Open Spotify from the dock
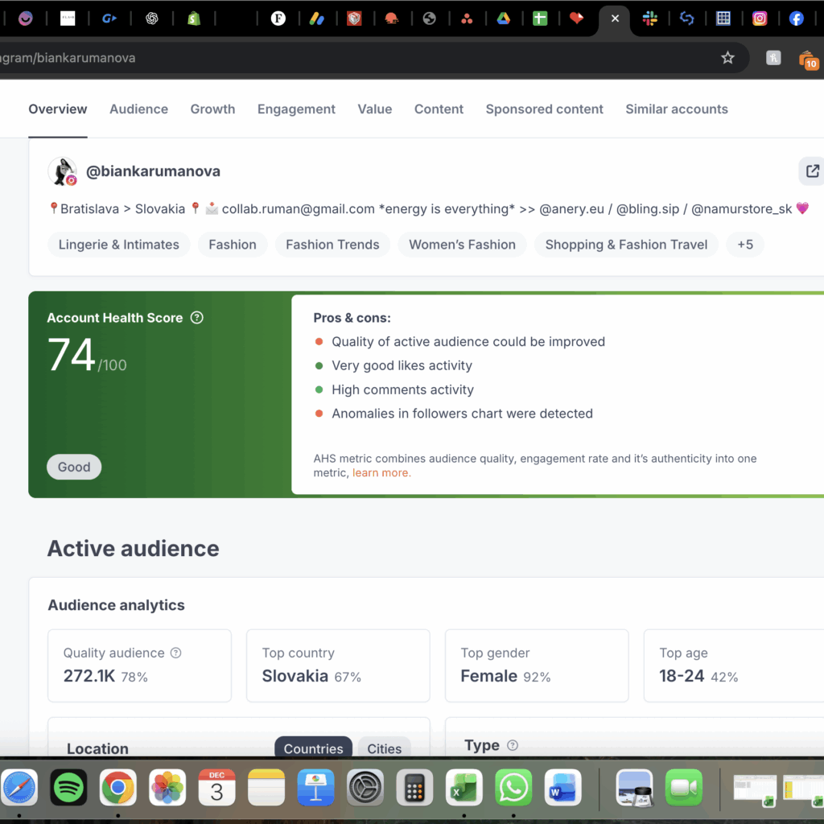Image resolution: width=824 pixels, height=824 pixels. click(x=68, y=787)
